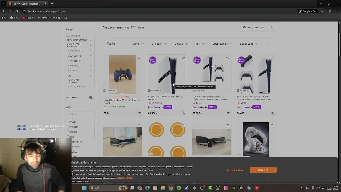Viewport: 341px width, 192px height.
Task: Go back to the previous page
Action: coord(4,11)
